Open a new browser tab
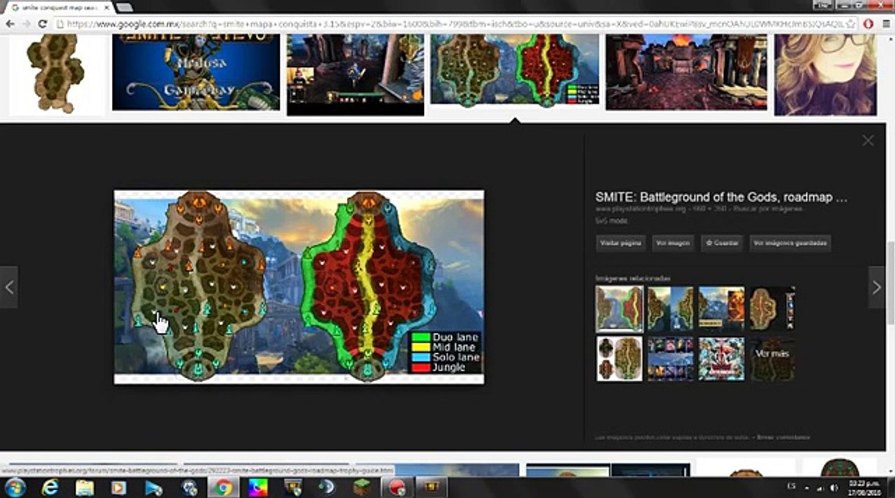895x498 pixels. click(124, 7)
